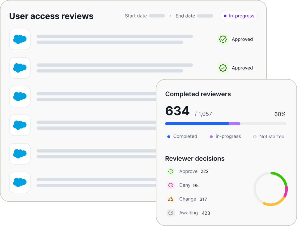This screenshot has width=297, height=226.
Task: Click the Approved text in the first row
Action: tap(242, 40)
